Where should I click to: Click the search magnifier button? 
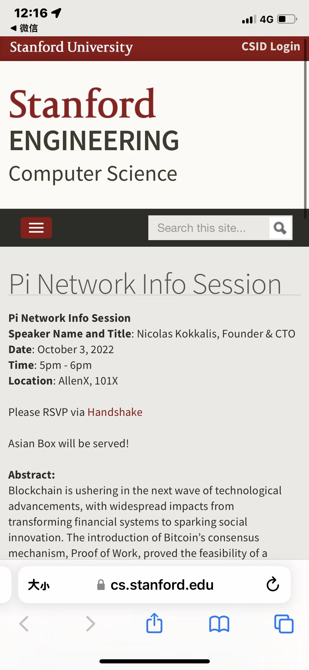coord(280,228)
